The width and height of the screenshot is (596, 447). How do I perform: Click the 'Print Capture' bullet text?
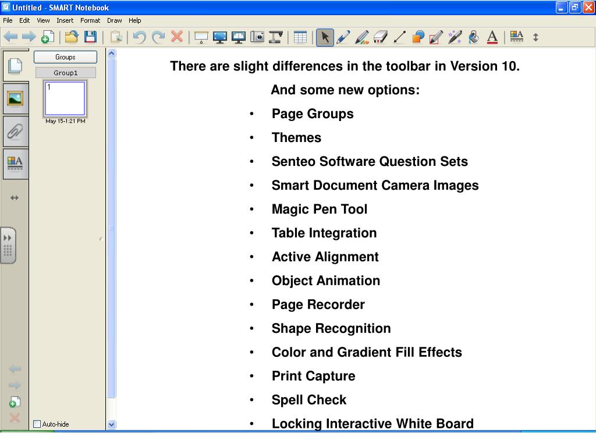pyautogui.click(x=314, y=377)
